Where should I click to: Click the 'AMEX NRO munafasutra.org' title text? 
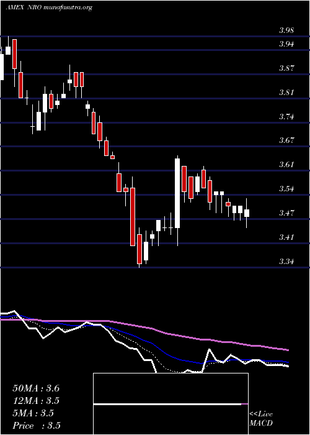pyautogui.click(x=49, y=7)
